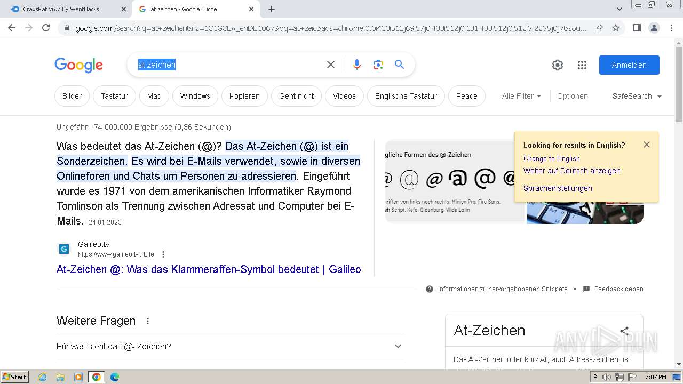Open a new browser tab

tap(272, 9)
